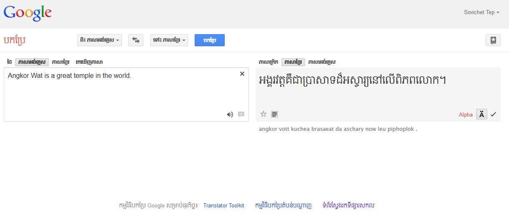Click the red Alpha link
This screenshot has height=217, width=509.
pyautogui.click(x=466, y=115)
